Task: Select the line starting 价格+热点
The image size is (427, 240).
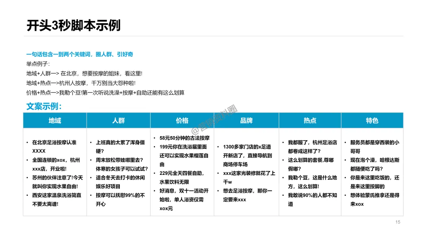Action: click(x=106, y=93)
